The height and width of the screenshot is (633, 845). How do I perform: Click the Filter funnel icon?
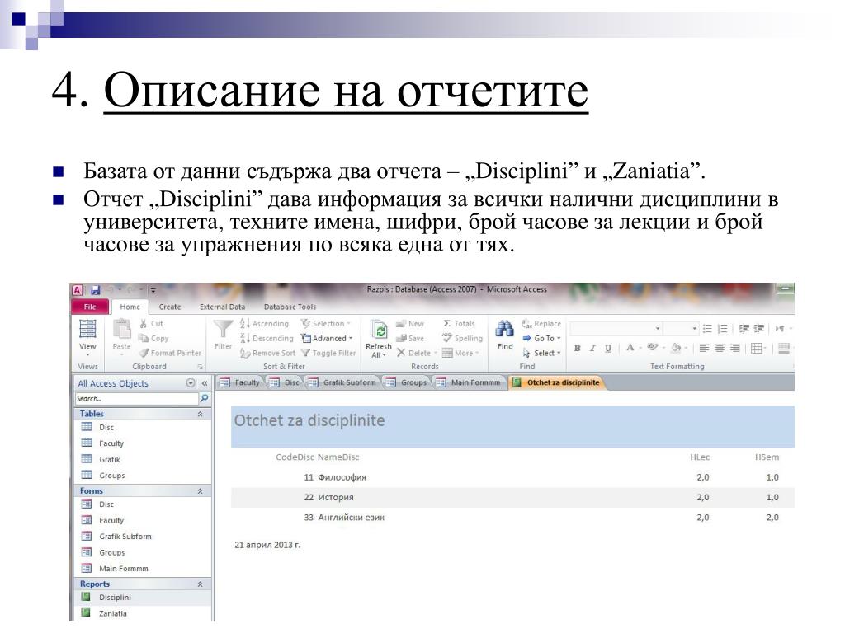(223, 330)
